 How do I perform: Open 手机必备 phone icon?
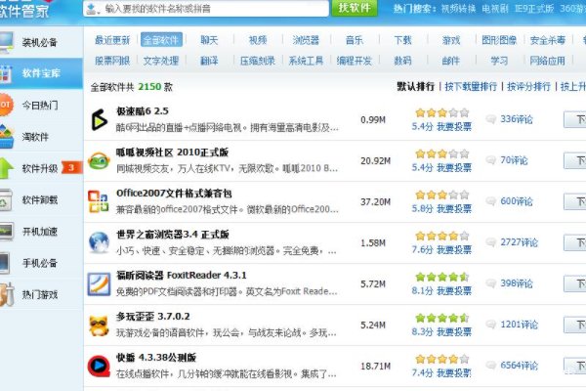[5, 263]
